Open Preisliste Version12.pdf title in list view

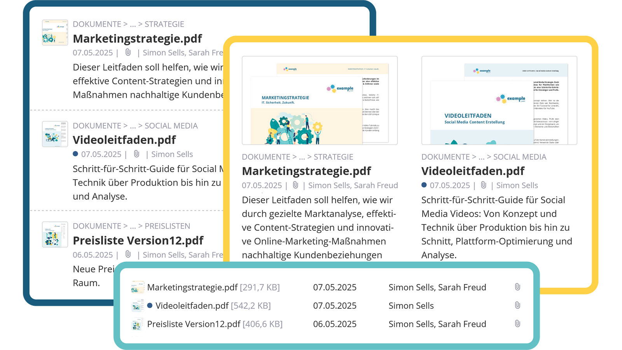[138, 240]
